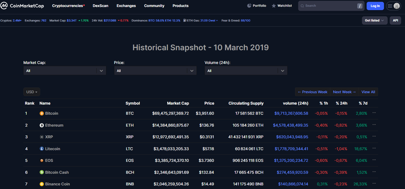The height and width of the screenshot is (189, 405).
Task: Click the Bitcoin Cash coin icon
Action: tap(42, 172)
